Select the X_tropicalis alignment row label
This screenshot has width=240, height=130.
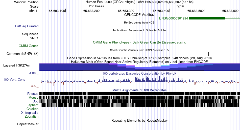(30, 113)
